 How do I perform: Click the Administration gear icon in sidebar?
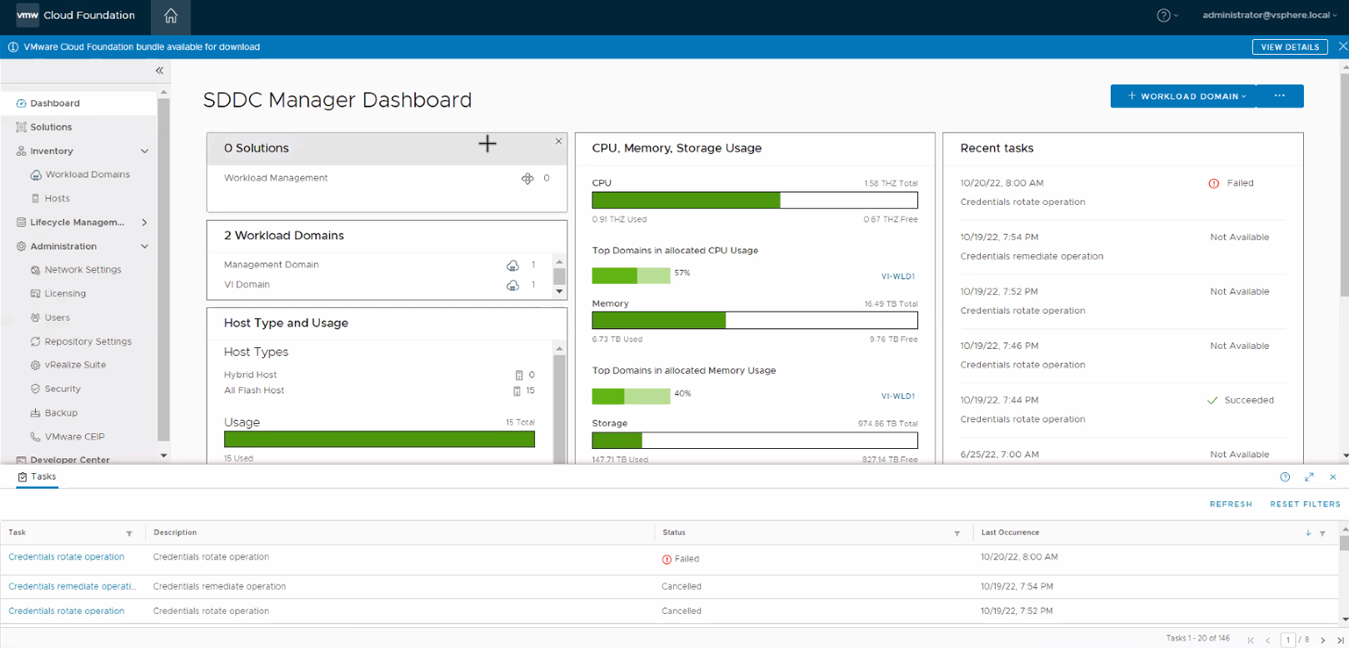(x=21, y=247)
